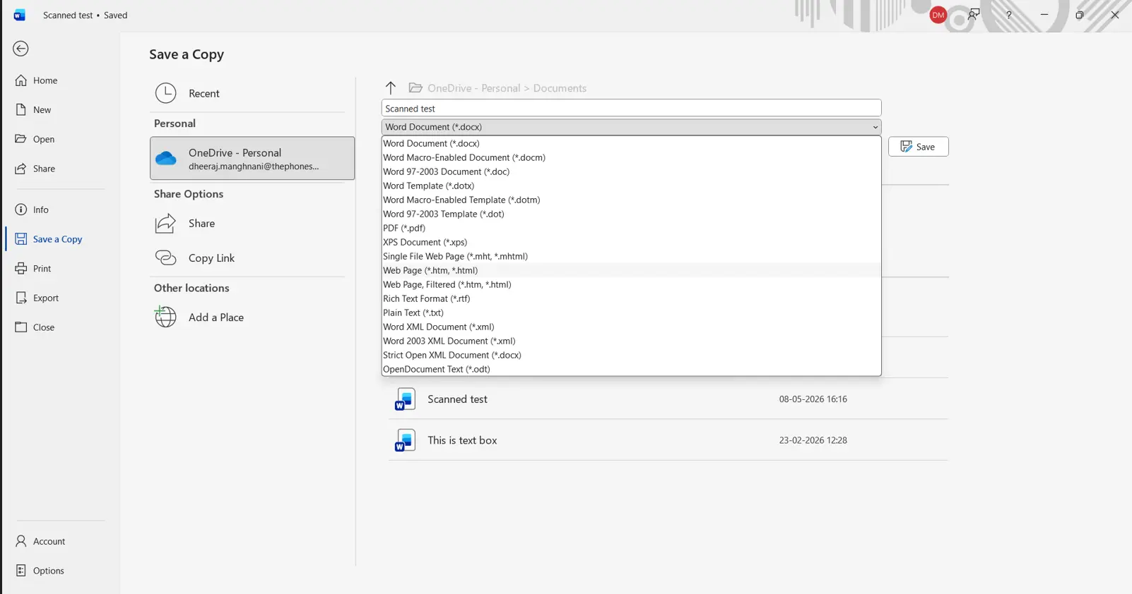
Task: Click the Home icon in the sidebar
Action: 21,80
